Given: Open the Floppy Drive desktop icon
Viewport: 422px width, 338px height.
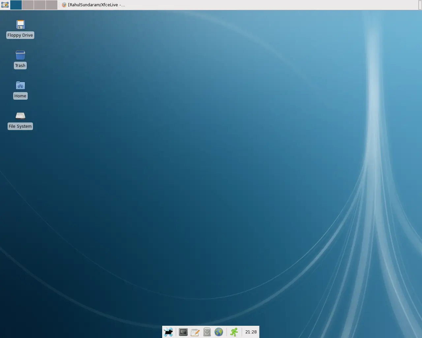Looking at the screenshot, I should tap(20, 24).
